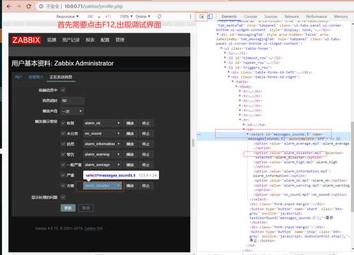354x255 pixels.
Task: Uncheck the 未分类 severity checkbox
Action: [x=63, y=134]
